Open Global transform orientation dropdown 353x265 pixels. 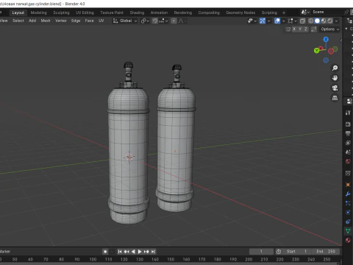125,21
